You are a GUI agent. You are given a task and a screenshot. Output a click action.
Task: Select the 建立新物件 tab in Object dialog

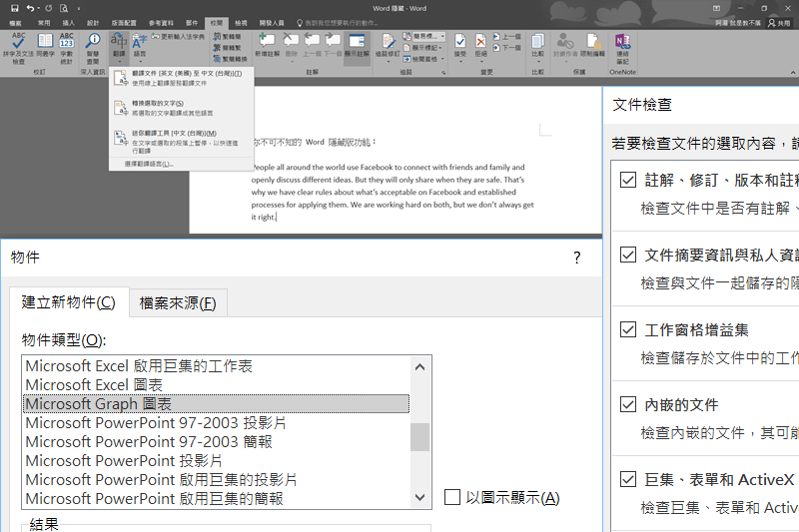68,302
